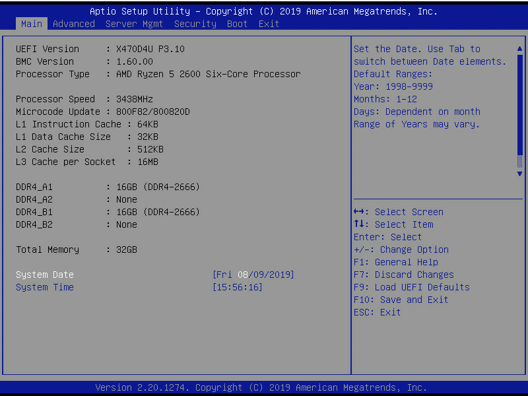The width and height of the screenshot is (528, 396).
Task: Click the ESC: Exit hint
Action: coord(377,312)
